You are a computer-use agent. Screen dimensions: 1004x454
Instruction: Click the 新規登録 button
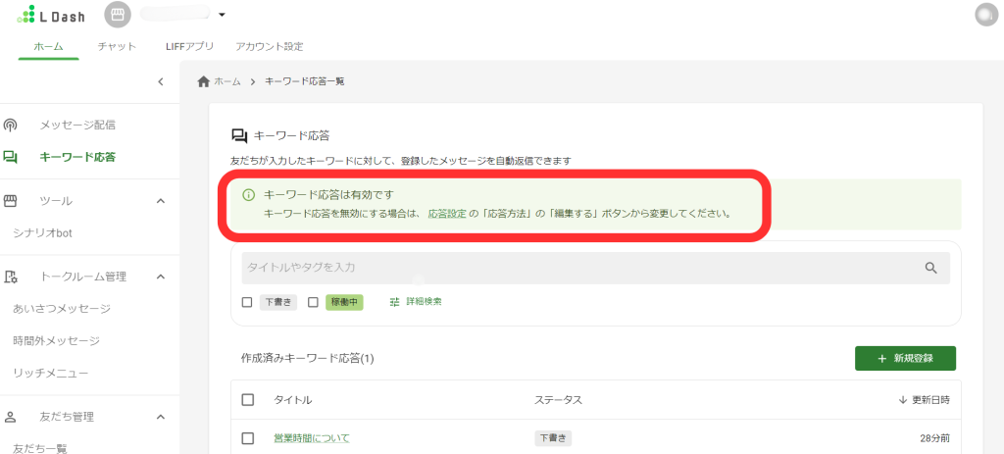coord(905,359)
